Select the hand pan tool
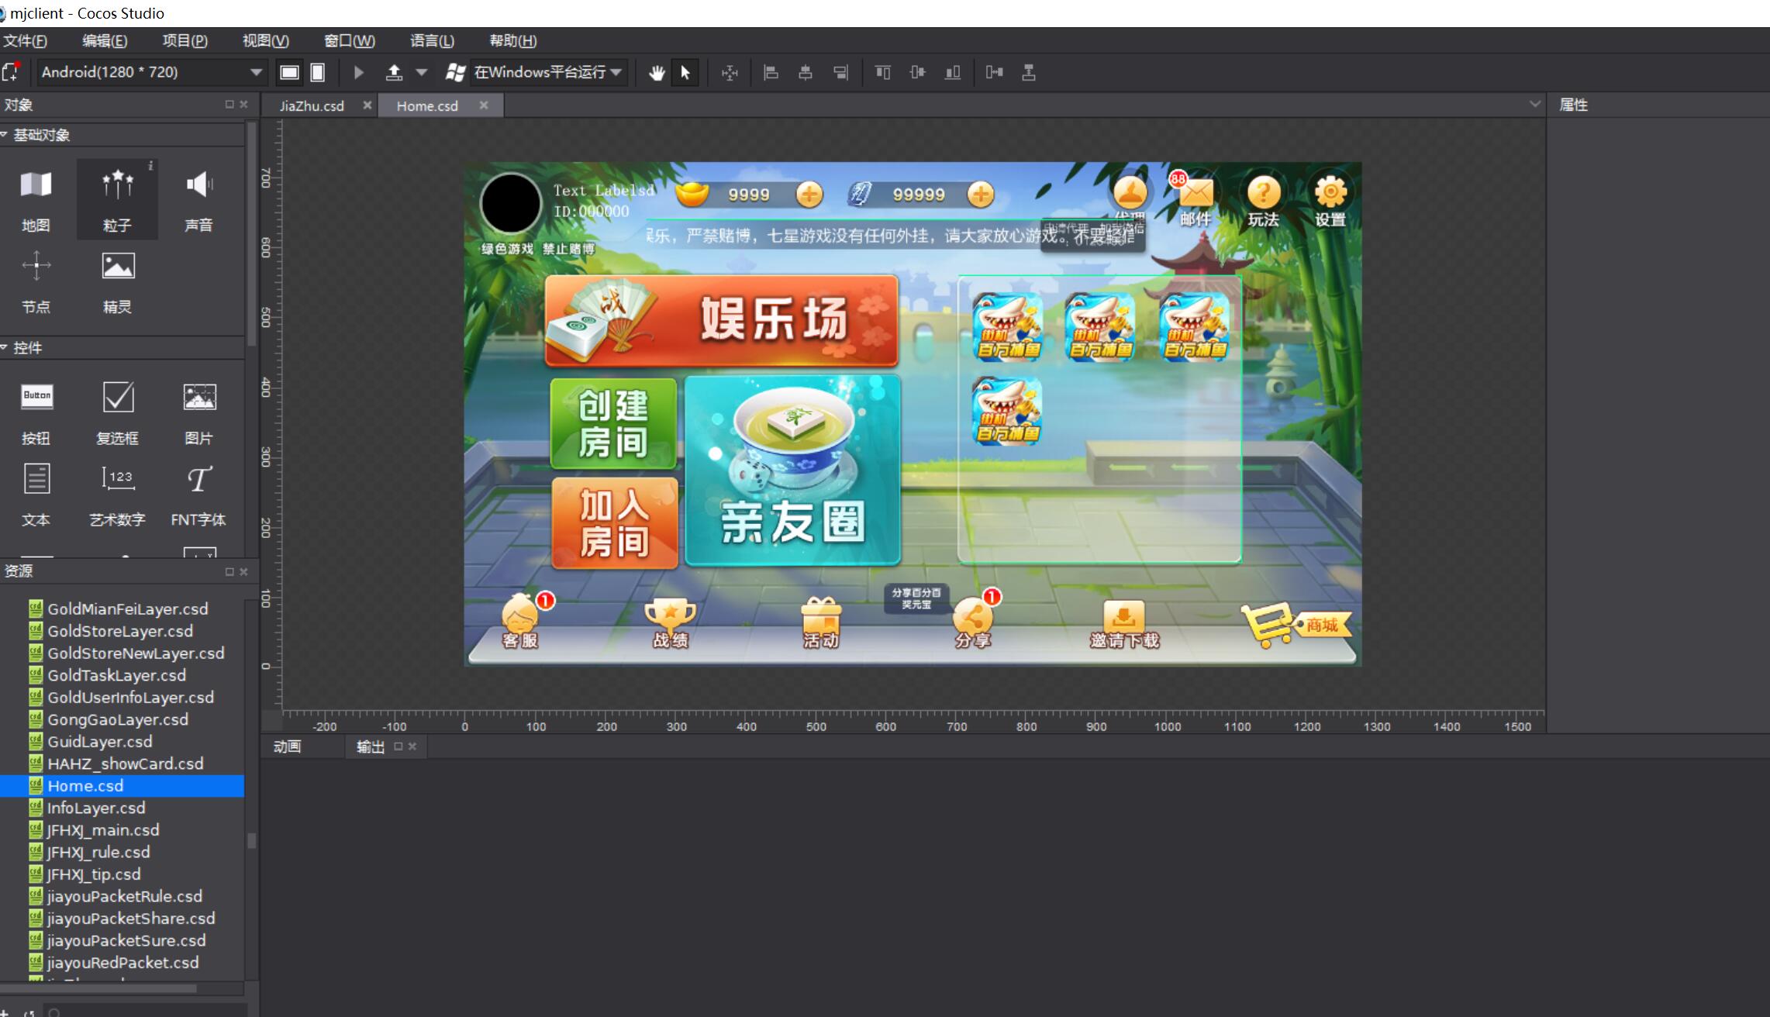The image size is (1770, 1017). click(657, 72)
